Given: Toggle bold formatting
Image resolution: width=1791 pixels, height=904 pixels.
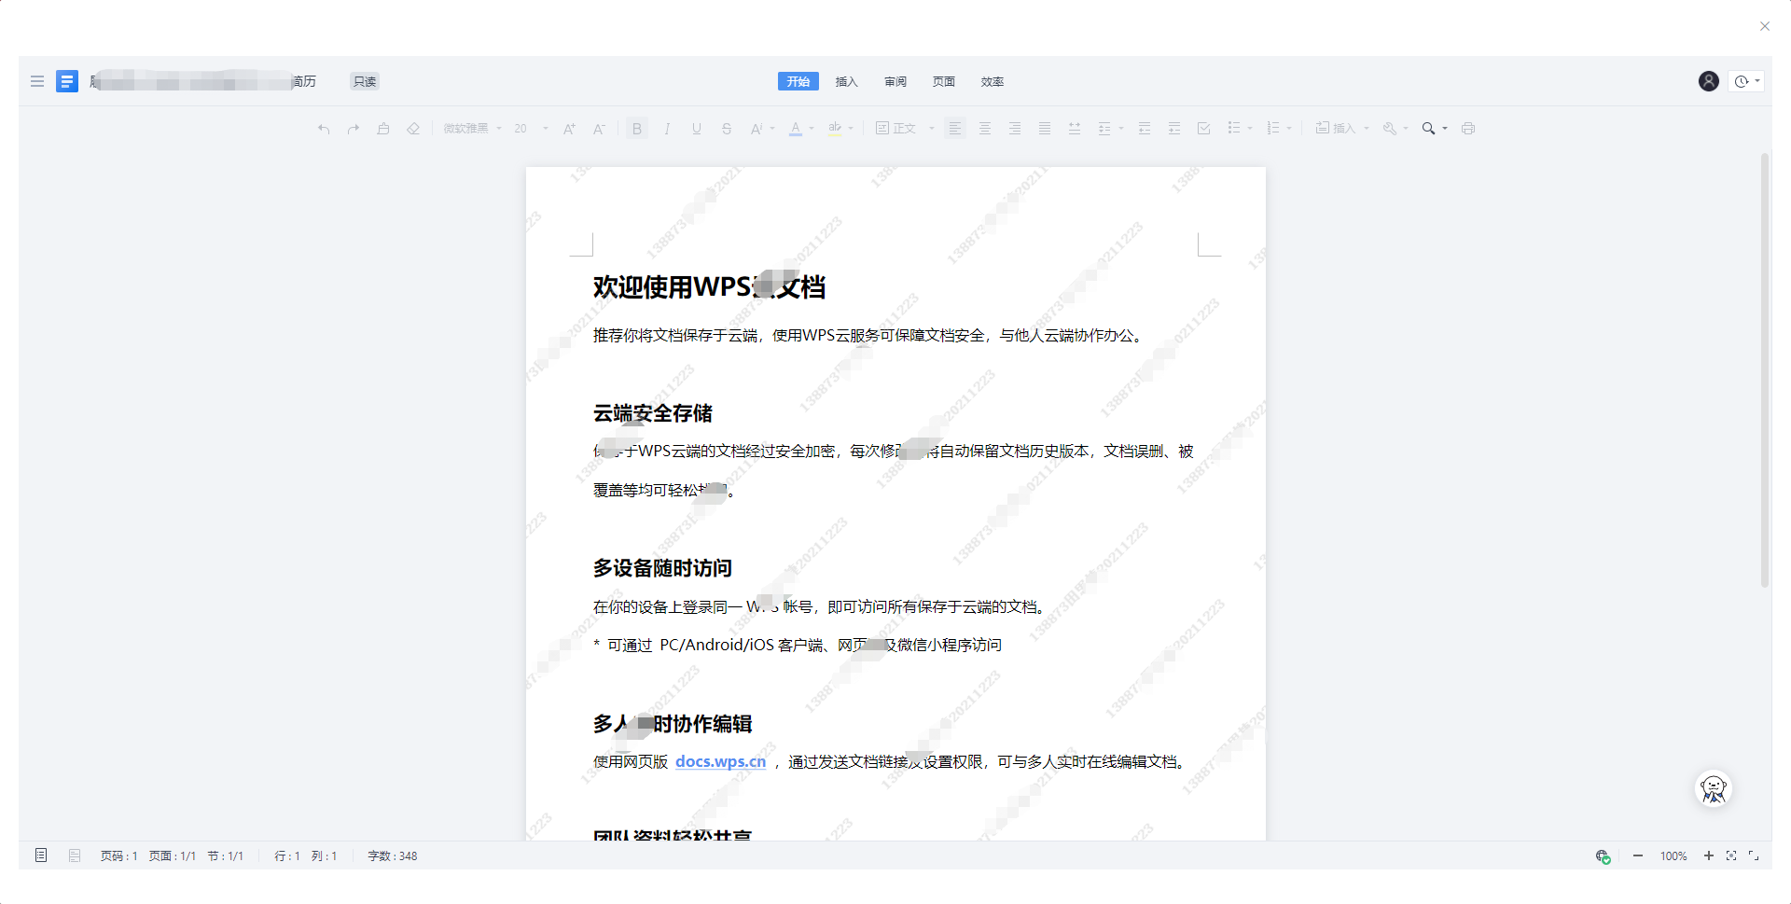Looking at the screenshot, I should pyautogui.click(x=637, y=129).
